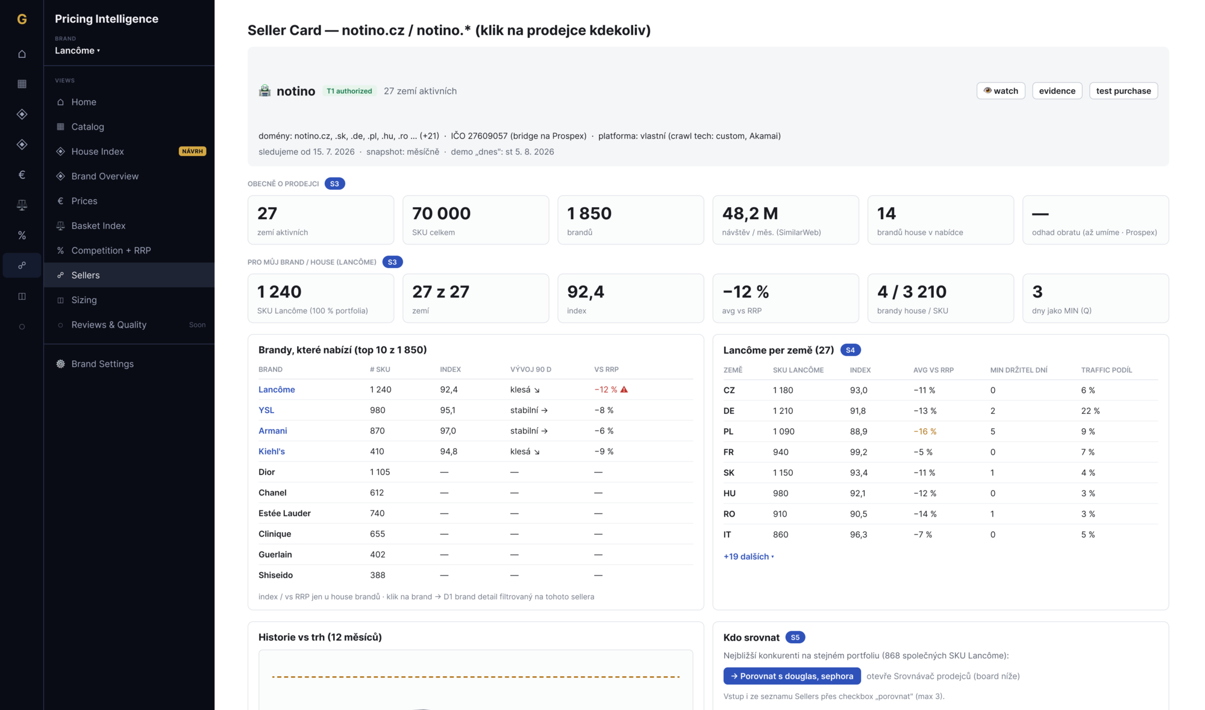The width and height of the screenshot is (1205, 710).
Task: Click the circle reviews icon in the rail
Action: (x=22, y=326)
